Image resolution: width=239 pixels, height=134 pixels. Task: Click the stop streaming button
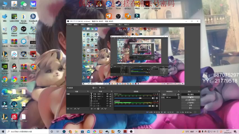191,94
